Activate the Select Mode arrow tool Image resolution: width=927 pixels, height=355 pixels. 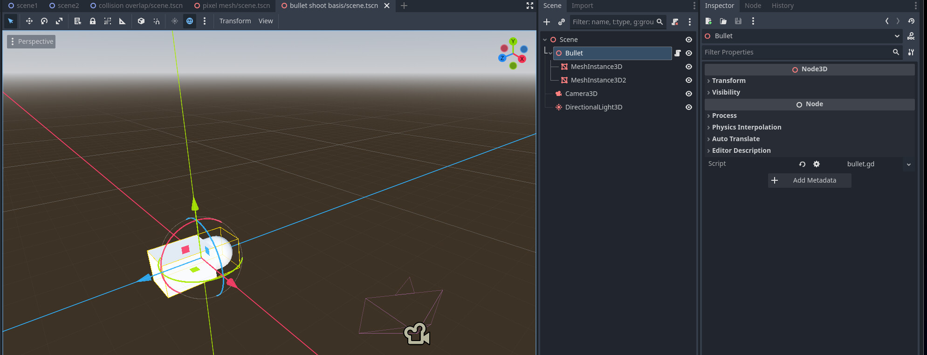pos(11,21)
